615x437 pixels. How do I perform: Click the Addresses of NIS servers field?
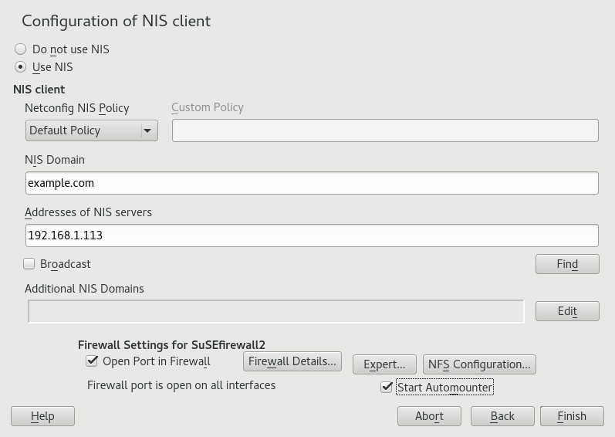pyautogui.click(x=311, y=235)
